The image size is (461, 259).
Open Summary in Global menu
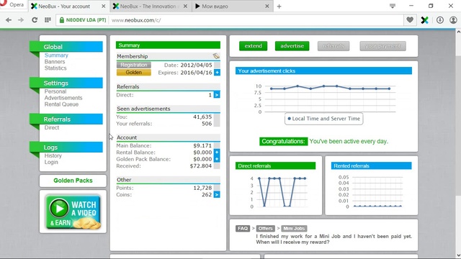tap(56, 55)
